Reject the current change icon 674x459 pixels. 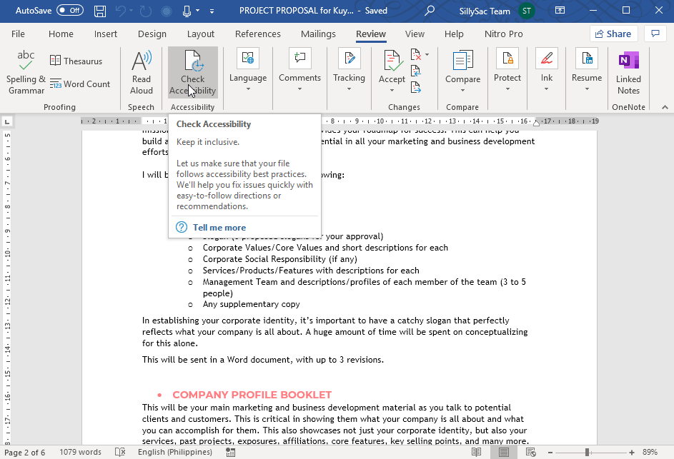click(416, 54)
